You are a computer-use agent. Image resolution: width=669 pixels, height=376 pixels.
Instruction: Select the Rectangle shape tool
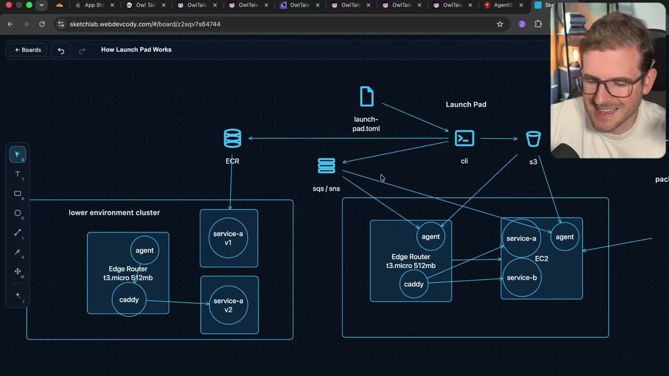click(x=17, y=194)
